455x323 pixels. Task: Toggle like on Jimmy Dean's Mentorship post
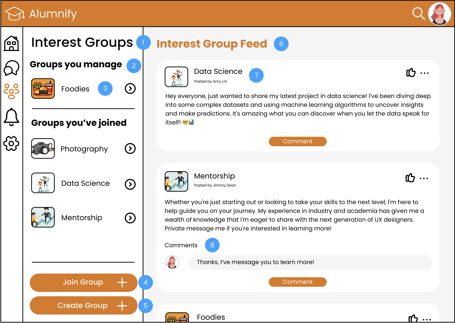point(410,178)
